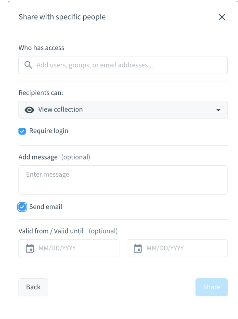The width and height of the screenshot is (238, 319).
Task: Open the Valid from calendar icon
Action: pyautogui.click(x=30, y=248)
